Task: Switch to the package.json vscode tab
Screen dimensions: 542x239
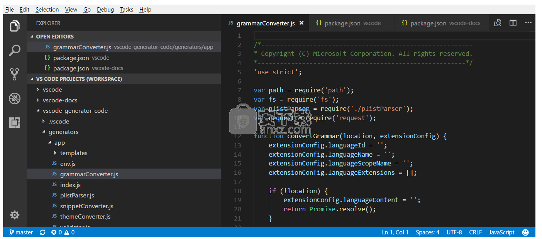Action: tap(352, 23)
